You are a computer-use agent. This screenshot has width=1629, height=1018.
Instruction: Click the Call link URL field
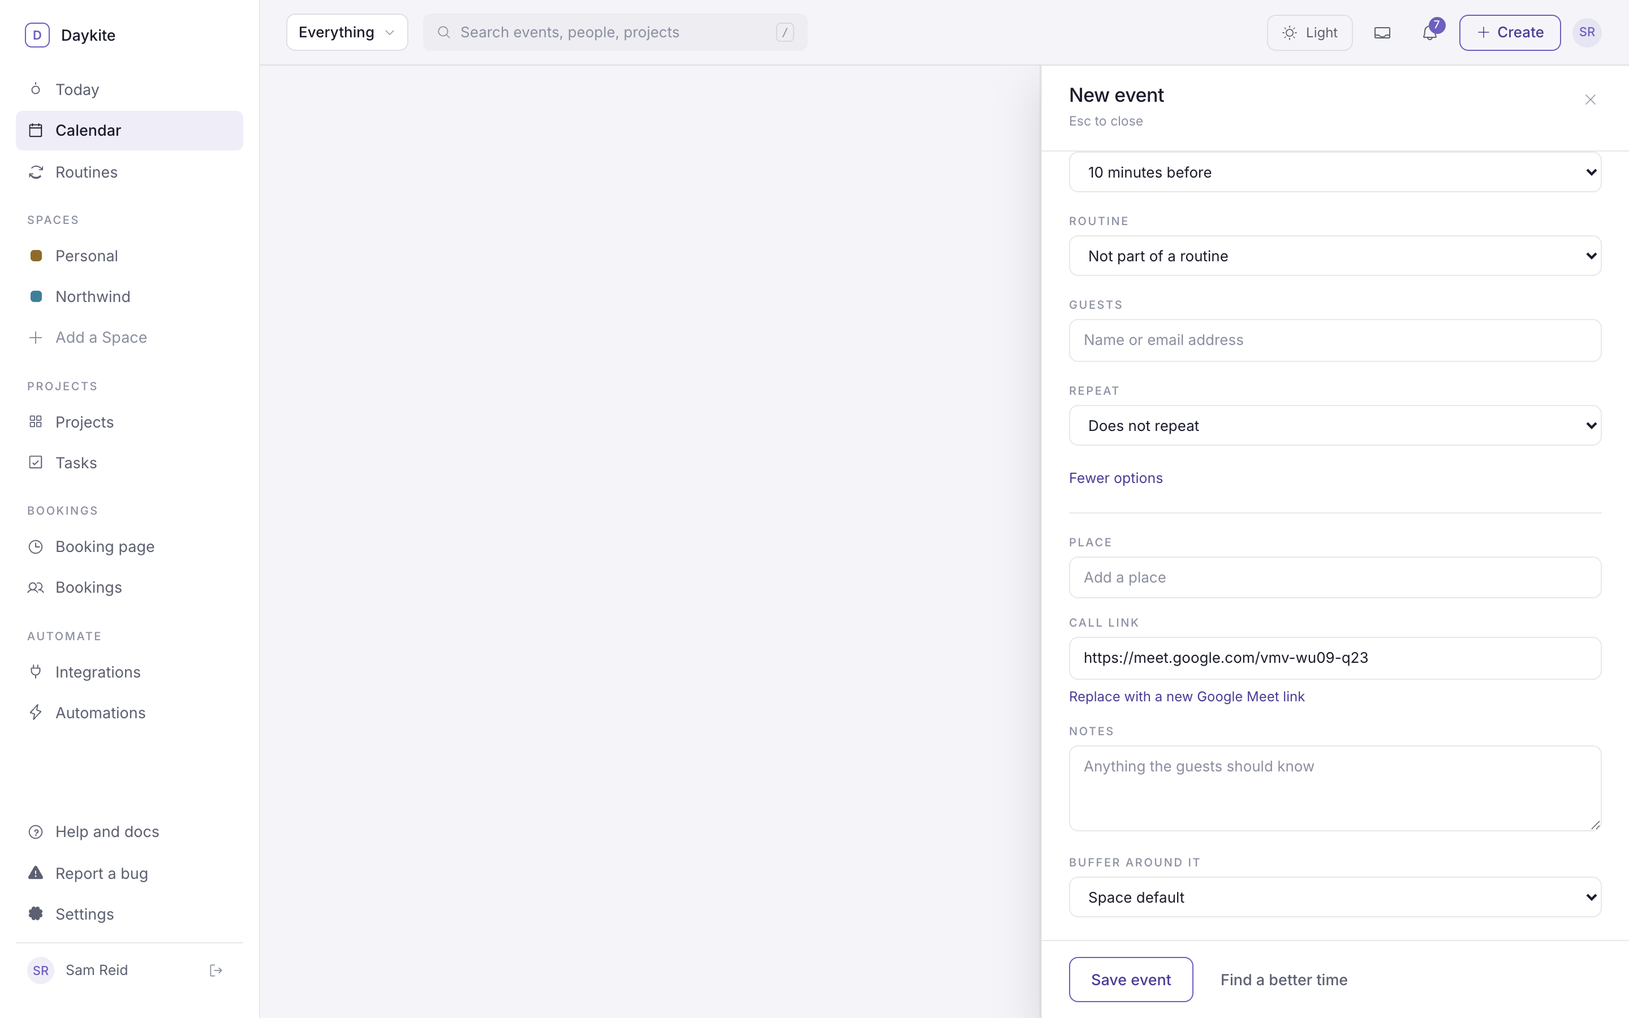(x=1335, y=658)
